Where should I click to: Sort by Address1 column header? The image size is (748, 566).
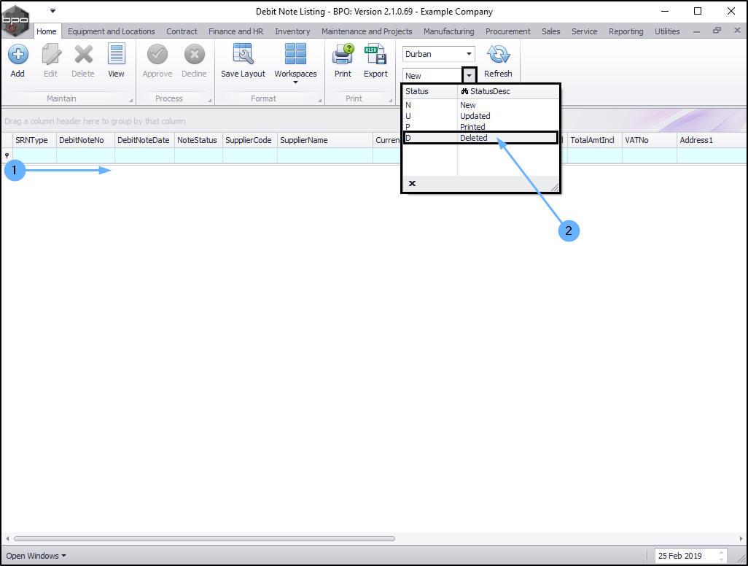click(x=712, y=140)
